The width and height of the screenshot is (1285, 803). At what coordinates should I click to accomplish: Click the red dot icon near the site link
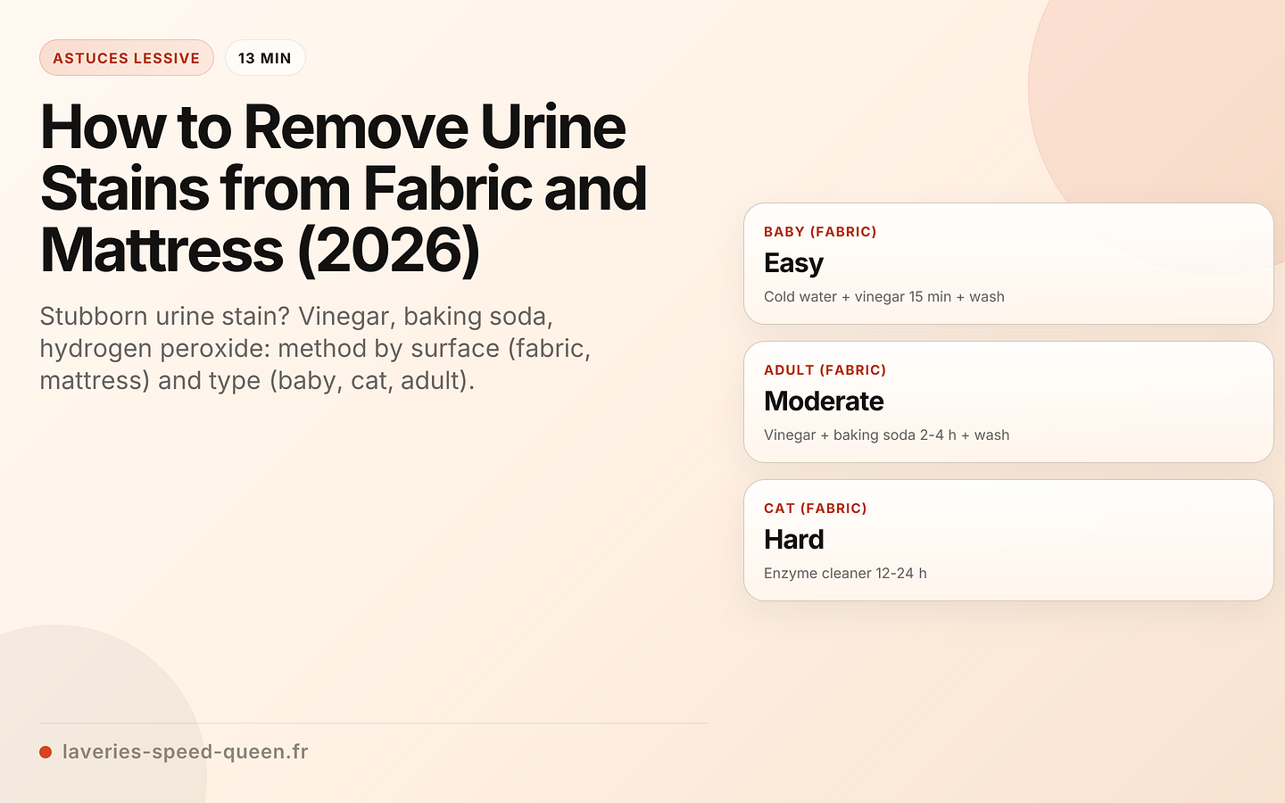click(46, 751)
